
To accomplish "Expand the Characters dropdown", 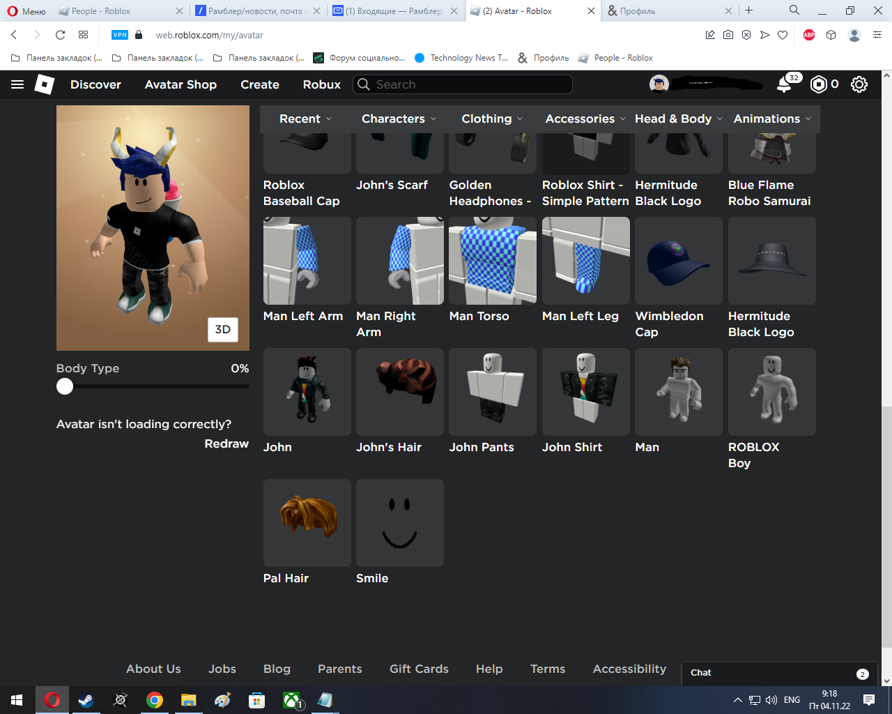I will 399,119.
